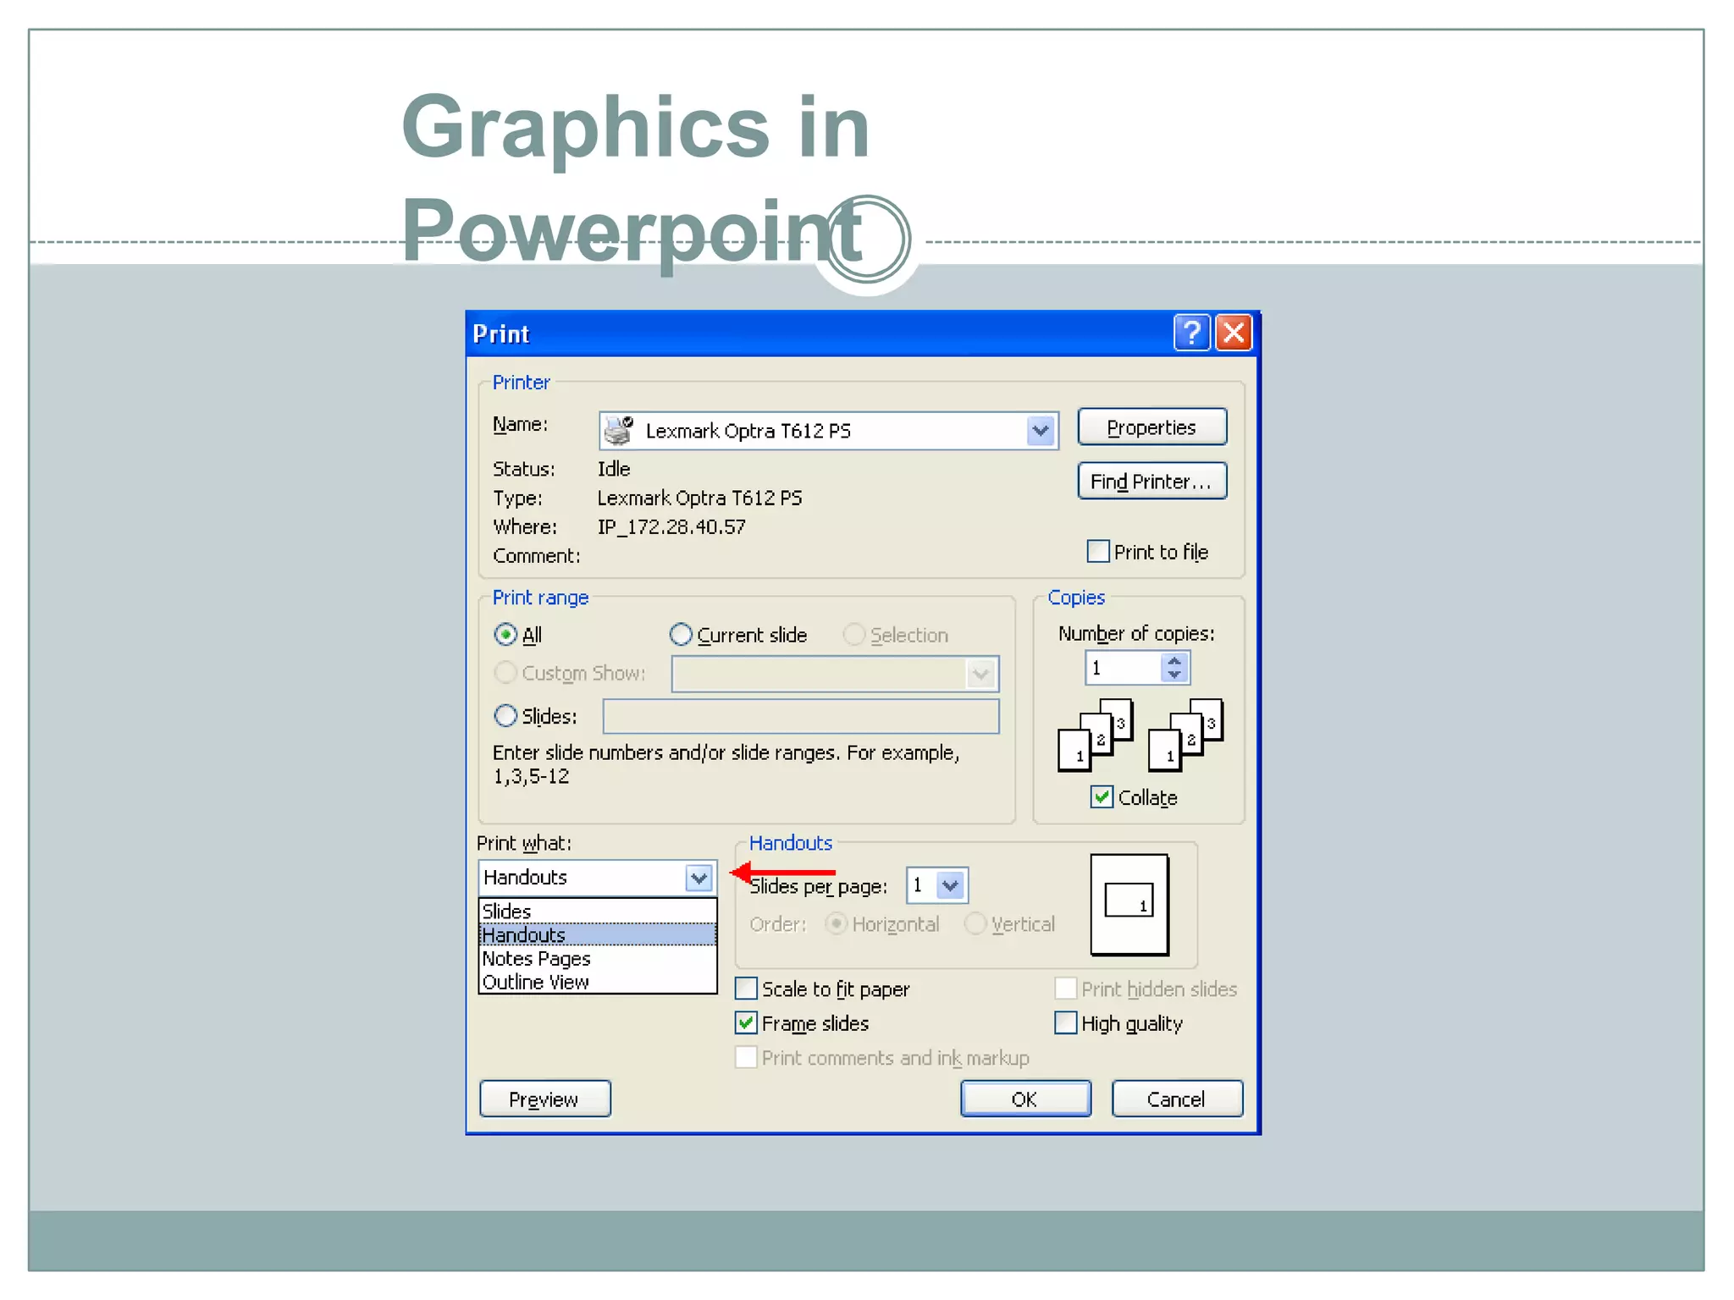This screenshot has width=1734, height=1300.
Task: Open the Slides per page dropdown
Action: 951,886
